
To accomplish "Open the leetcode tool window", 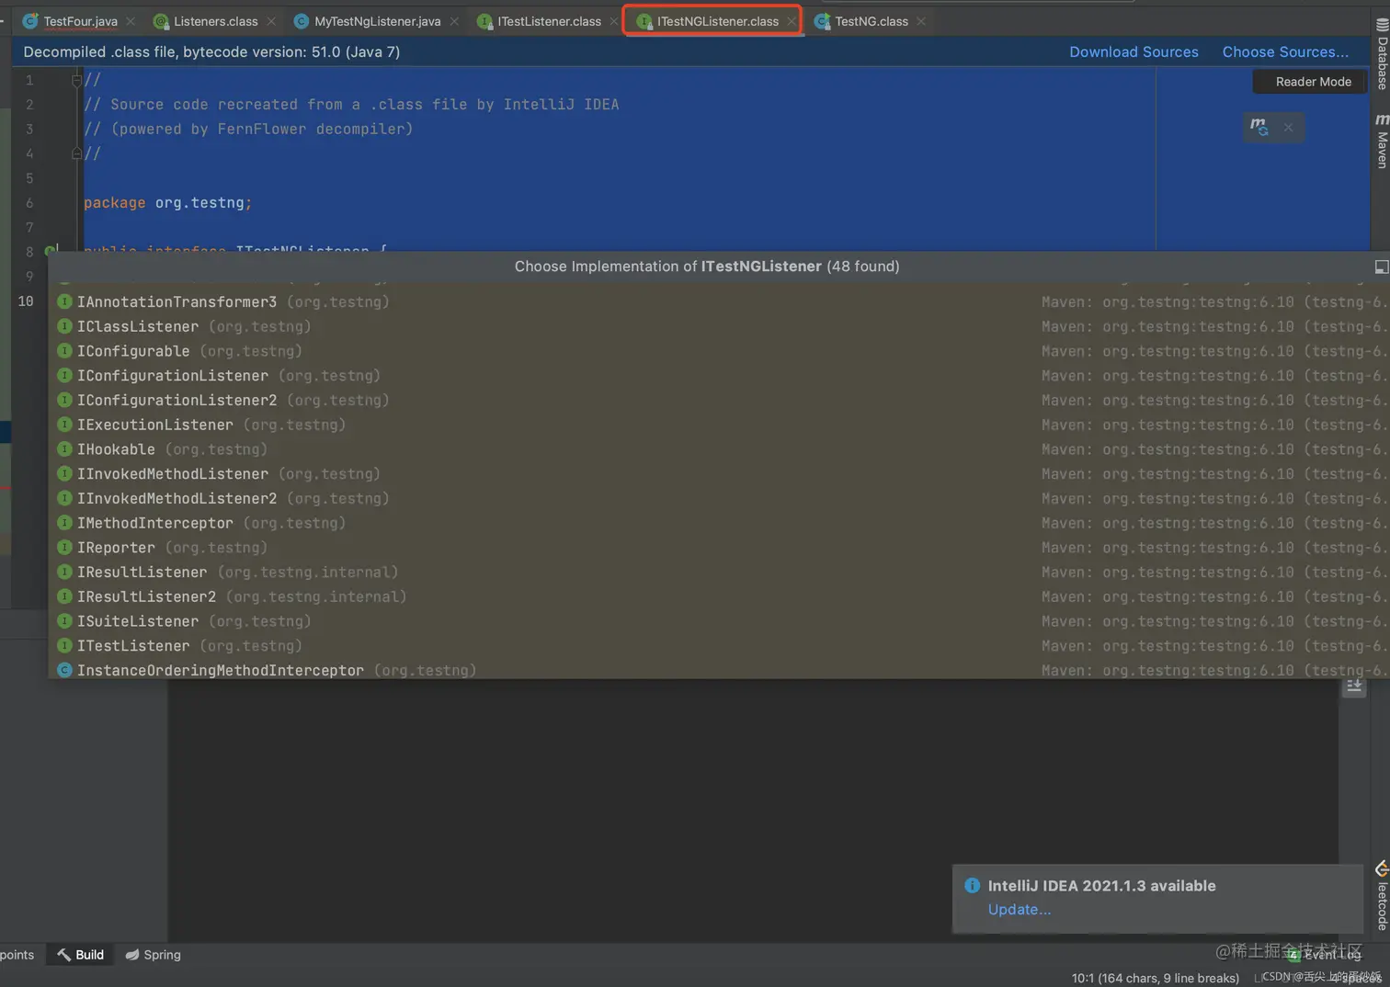I will 1382,897.
